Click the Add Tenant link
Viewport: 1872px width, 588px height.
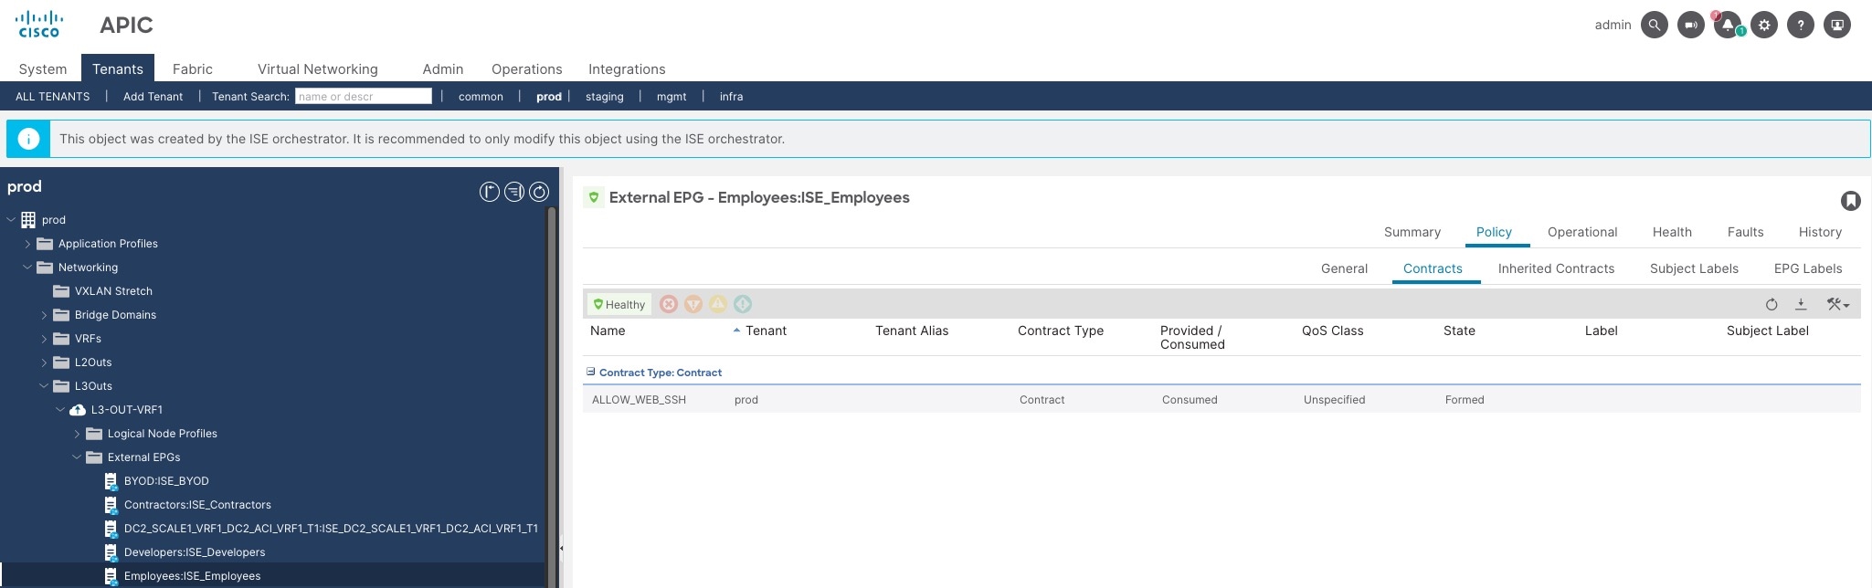(153, 97)
